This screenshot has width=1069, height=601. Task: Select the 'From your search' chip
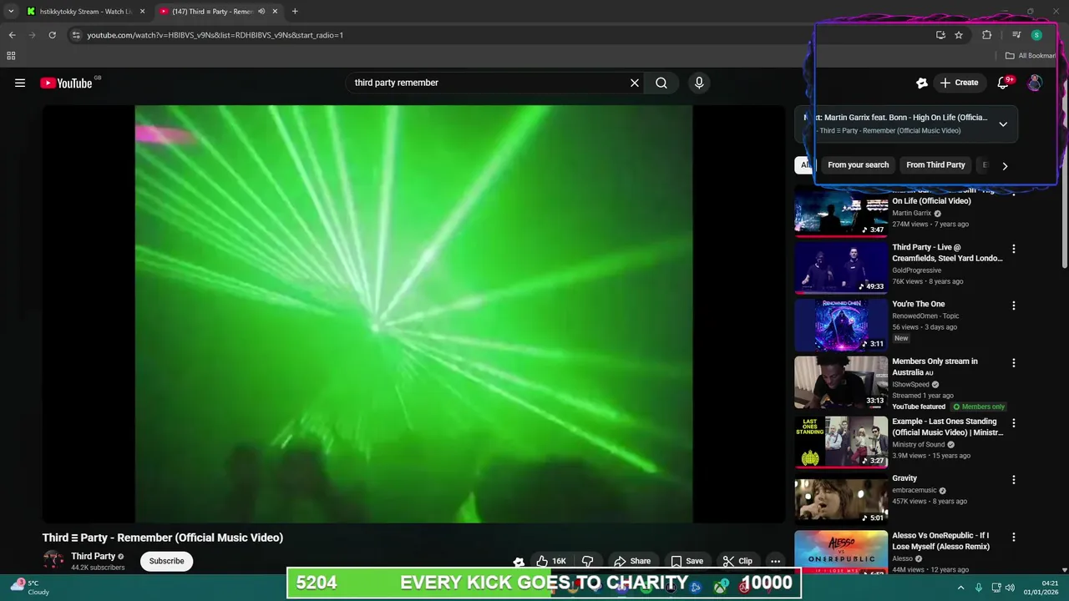pyautogui.click(x=858, y=165)
